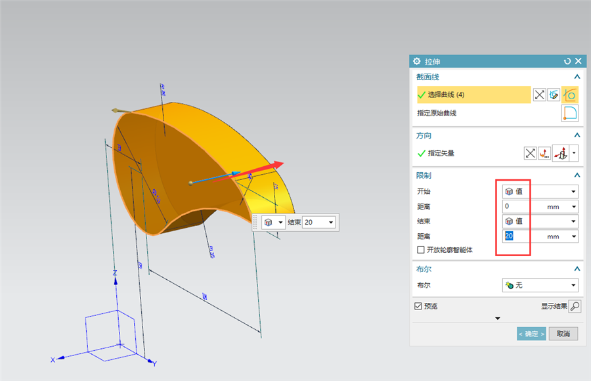Open the end distance mm dropdown arrow

(x=574, y=236)
